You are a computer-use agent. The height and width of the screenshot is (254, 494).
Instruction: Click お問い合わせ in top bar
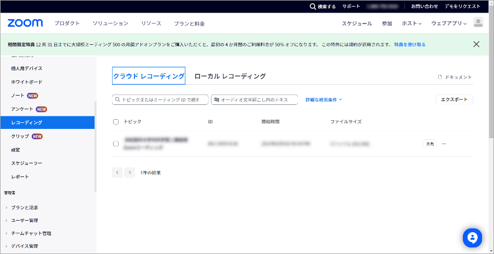(425, 7)
